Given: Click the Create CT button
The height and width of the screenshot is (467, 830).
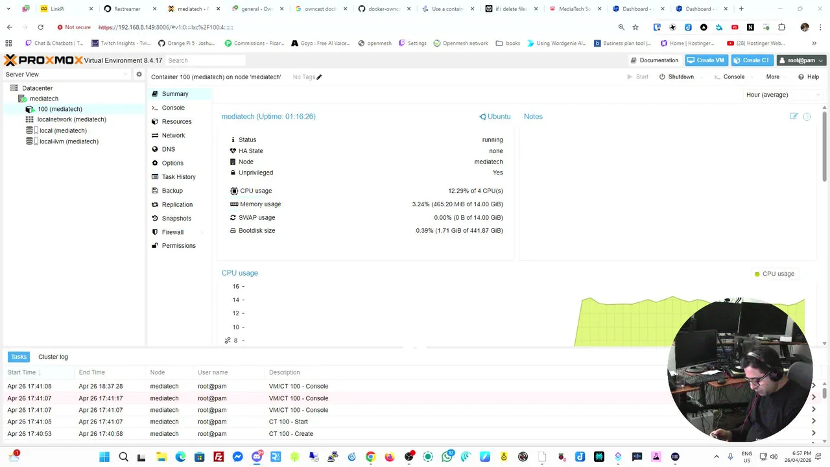Looking at the screenshot, I should click(752, 60).
